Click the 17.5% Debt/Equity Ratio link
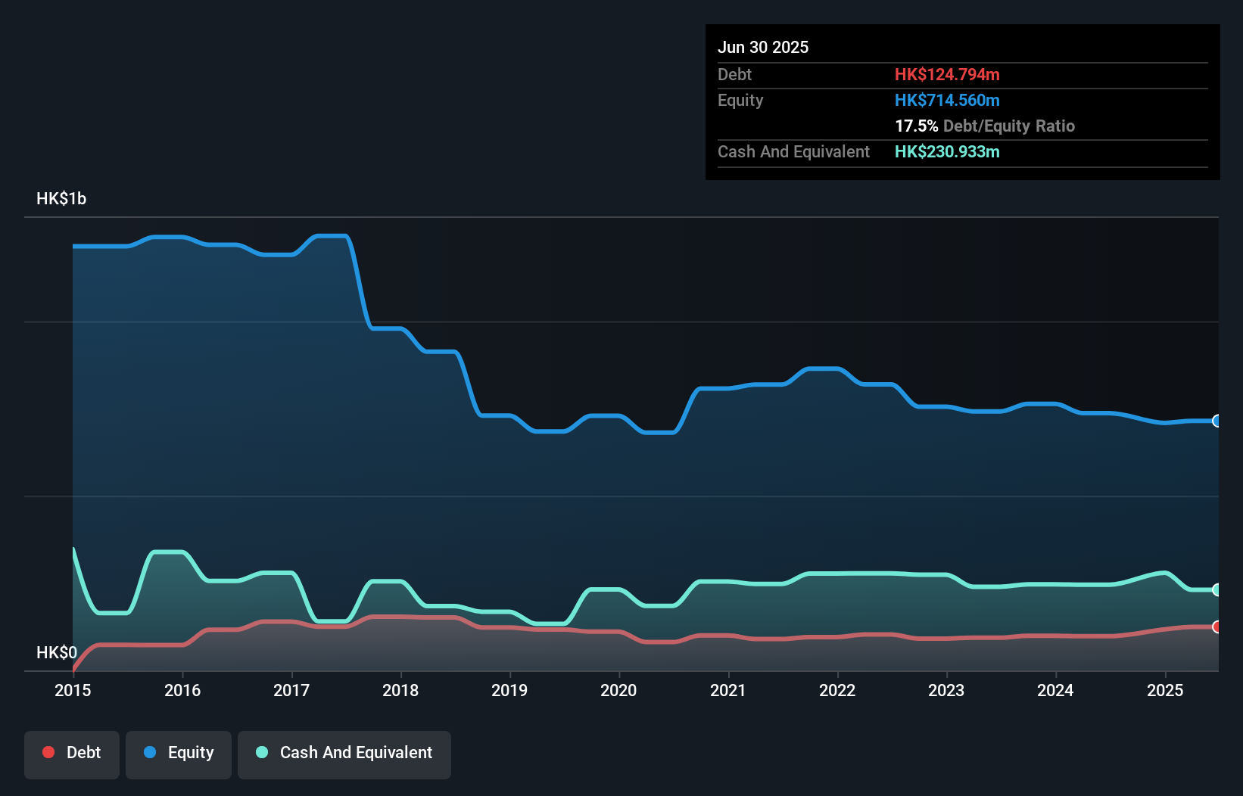Screen dimensions: 1243x796 pos(985,126)
